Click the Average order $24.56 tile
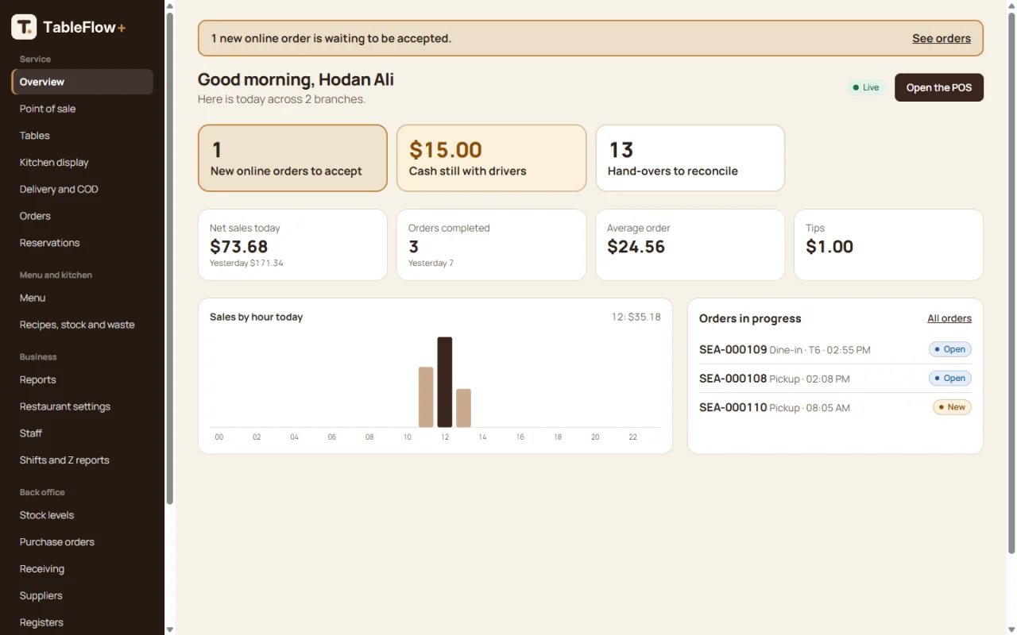 690,244
